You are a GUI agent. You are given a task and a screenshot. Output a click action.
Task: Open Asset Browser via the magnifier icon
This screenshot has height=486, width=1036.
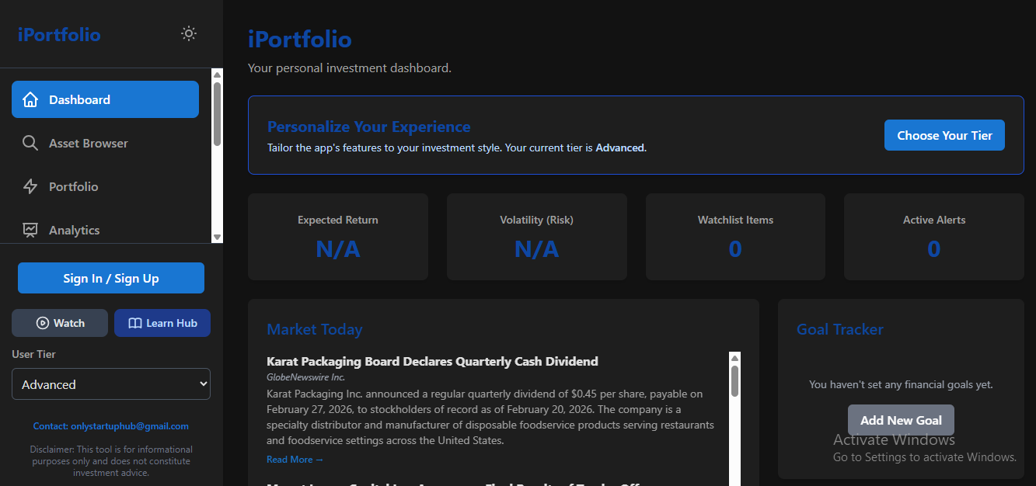(30, 143)
